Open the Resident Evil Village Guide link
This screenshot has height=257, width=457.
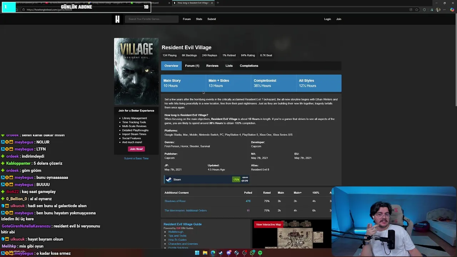click(x=182, y=224)
